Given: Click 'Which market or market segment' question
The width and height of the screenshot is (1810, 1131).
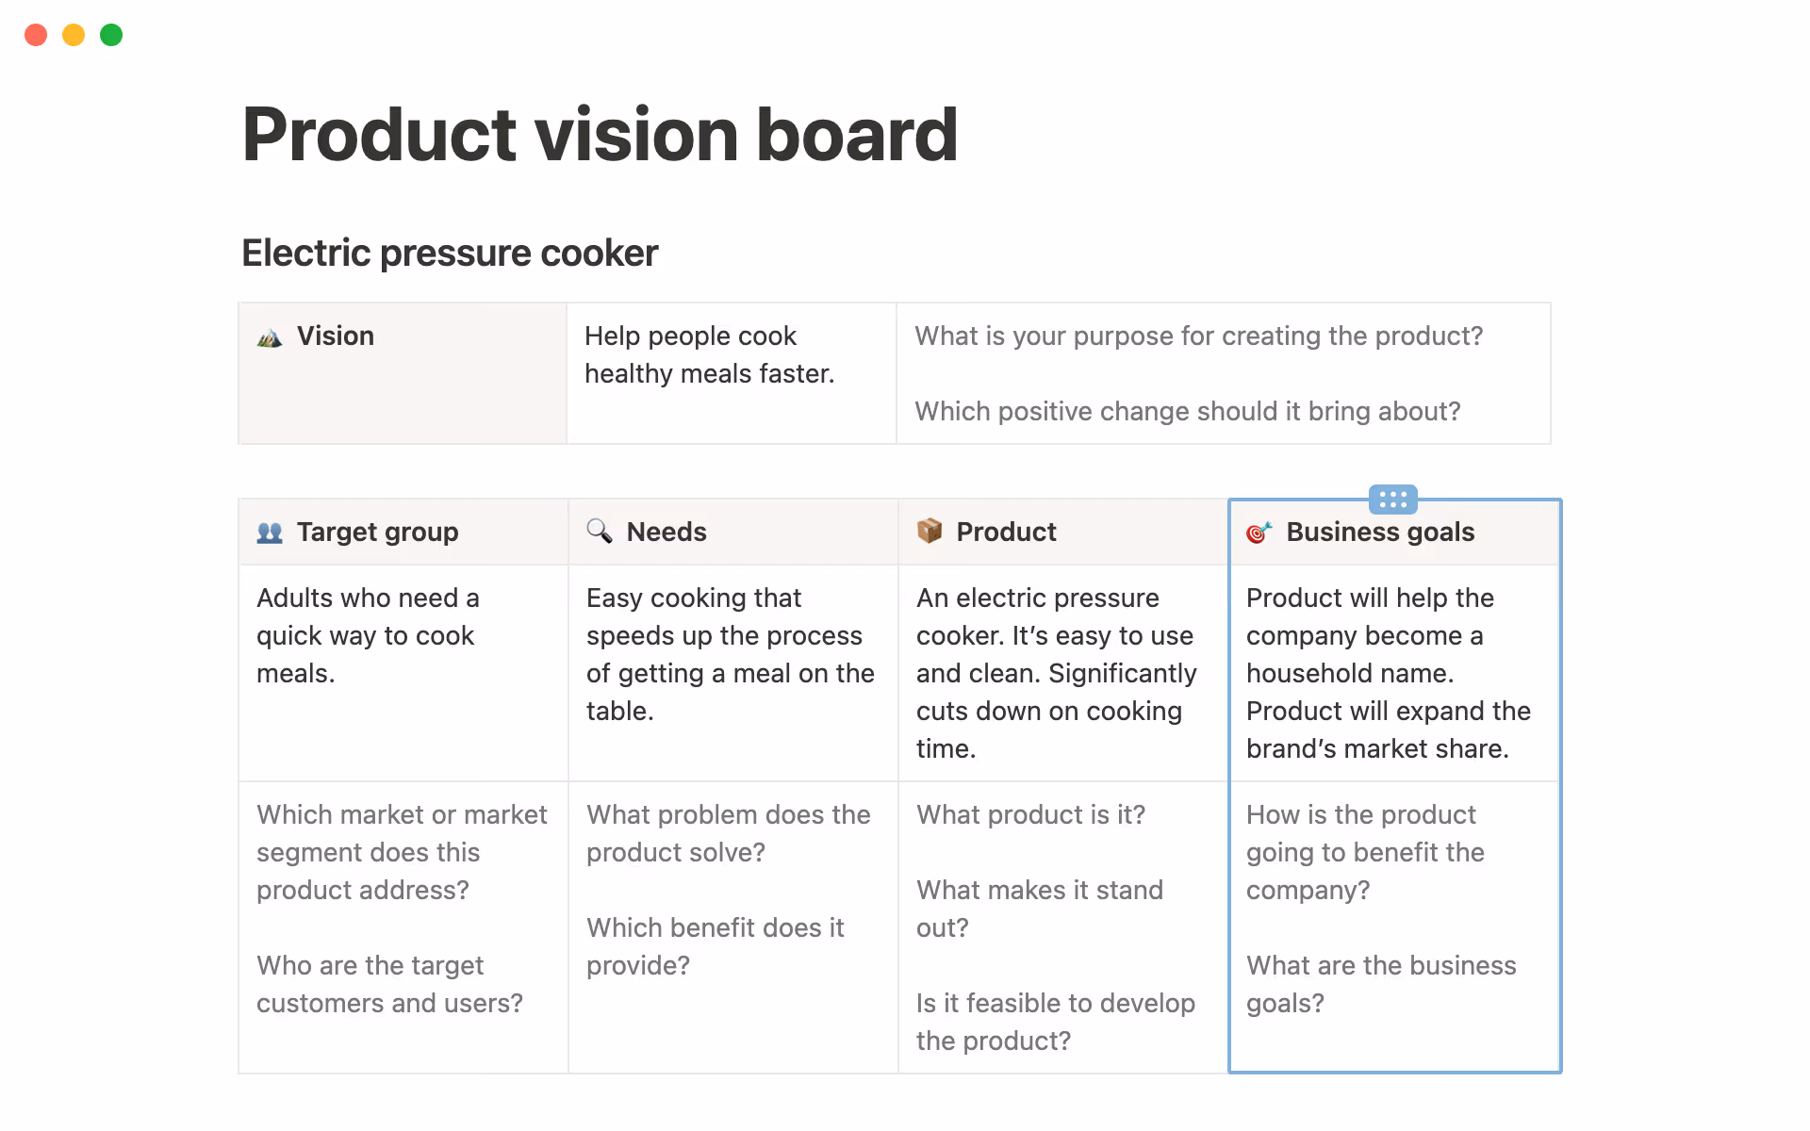Looking at the screenshot, I should click(402, 852).
